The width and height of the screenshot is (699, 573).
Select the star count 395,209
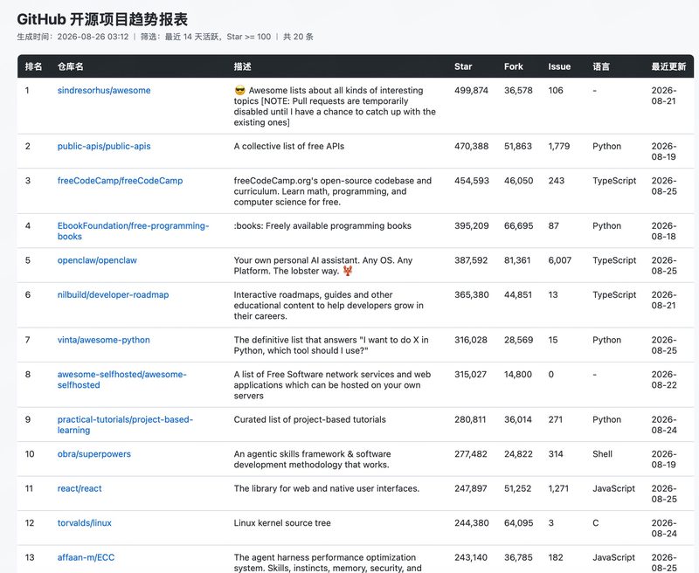coord(472,226)
